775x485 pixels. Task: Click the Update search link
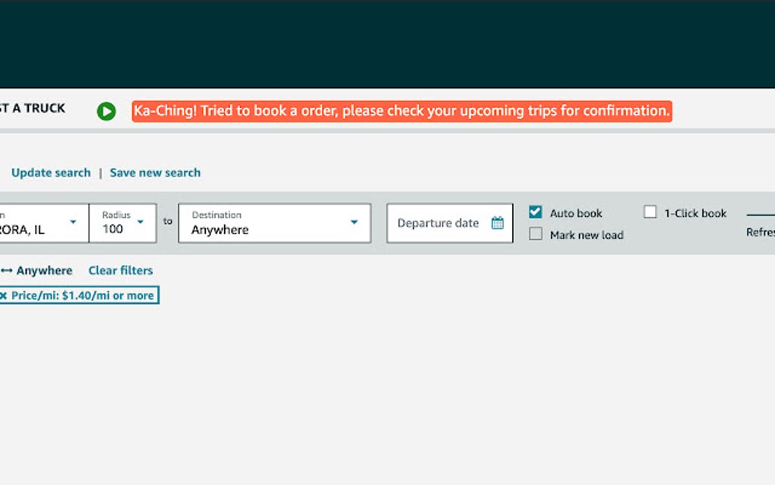[x=51, y=173]
